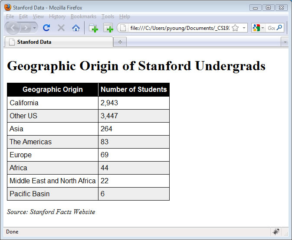The width and height of the screenshot is (292, 240).
Task: Click the new tab folder-plus toolbar icon
Action: 93,28
